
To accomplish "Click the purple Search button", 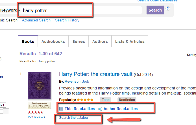I will (155, 10).
